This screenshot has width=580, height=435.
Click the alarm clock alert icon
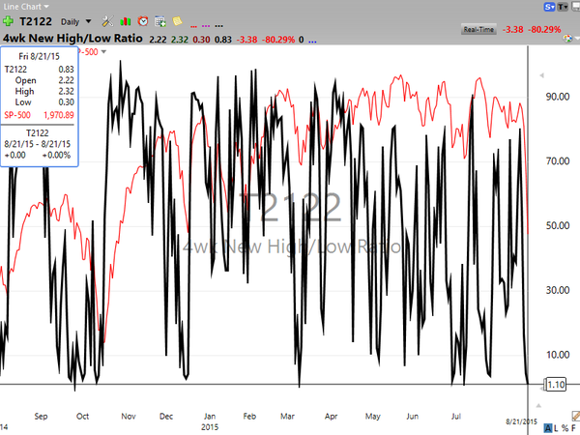click(x=143, y=21)
